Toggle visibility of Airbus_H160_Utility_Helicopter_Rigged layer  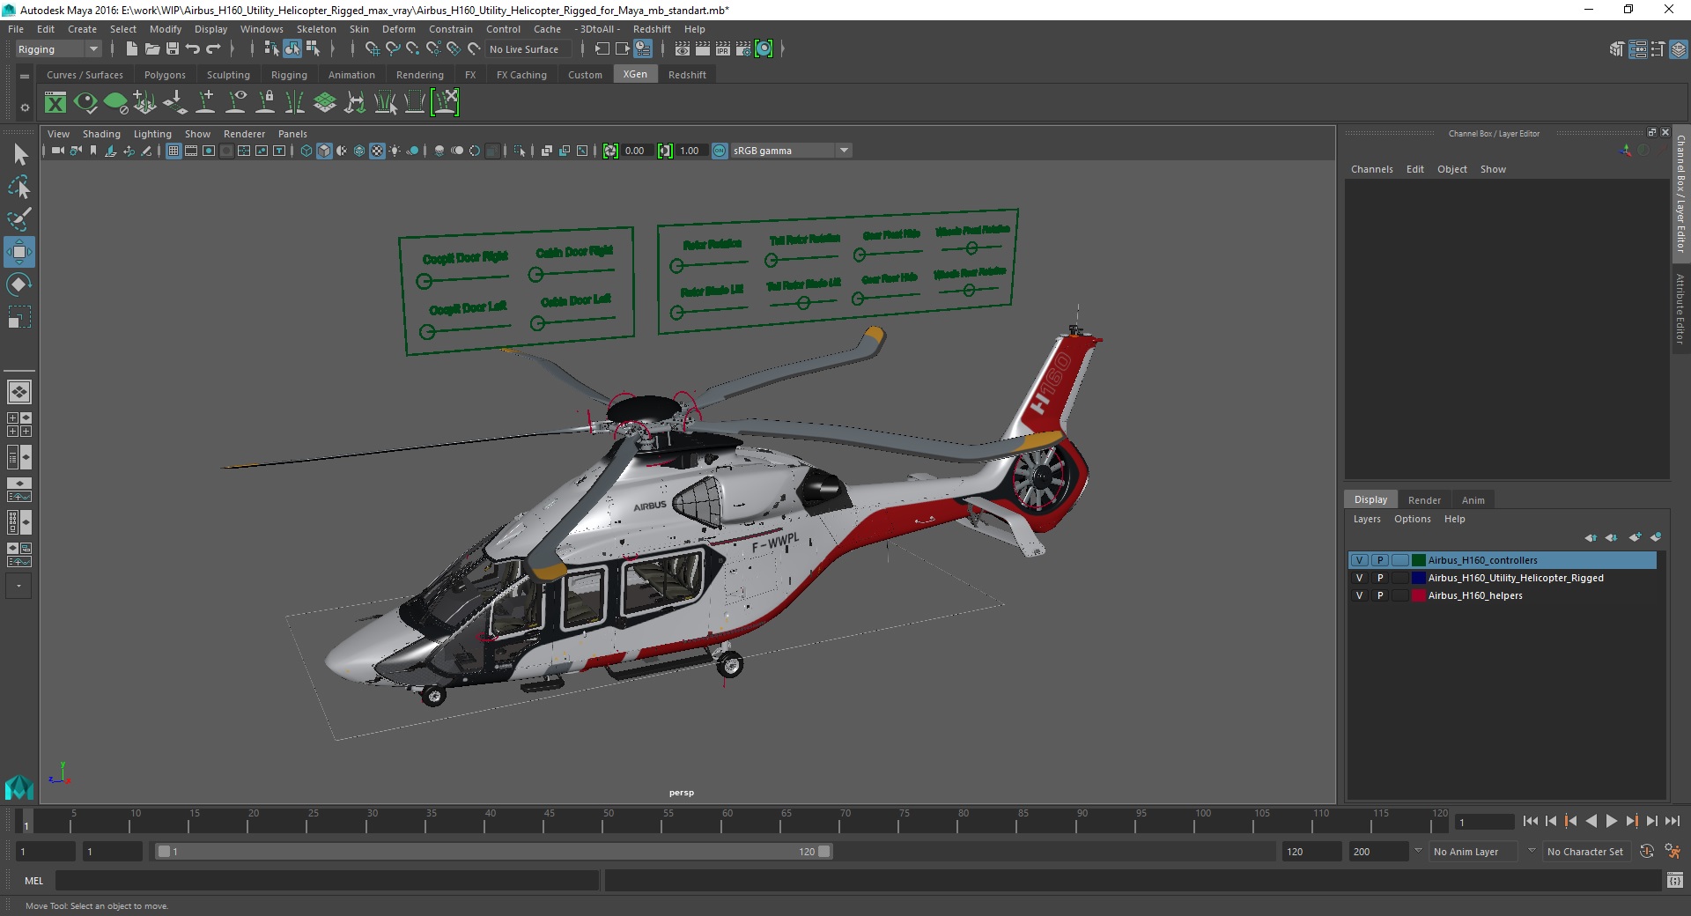(1359, 578)
